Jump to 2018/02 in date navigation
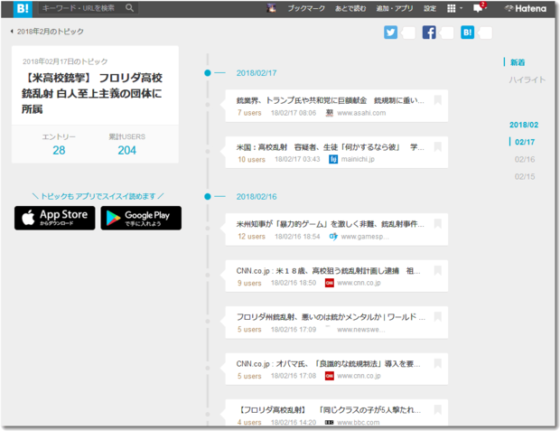Viewport: 560px width, 431px height. [524, 125]
